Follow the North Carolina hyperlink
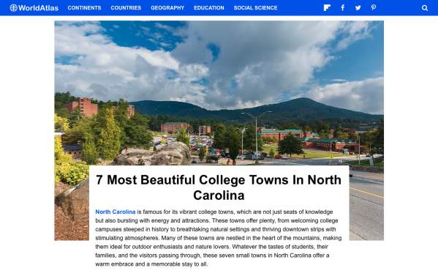438x276 pixels. click(115, 212)
